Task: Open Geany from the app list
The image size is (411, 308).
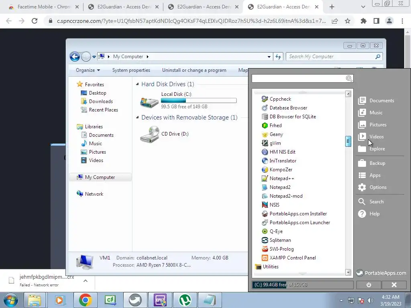Action: pyautogui.click(x=273, y=134)
